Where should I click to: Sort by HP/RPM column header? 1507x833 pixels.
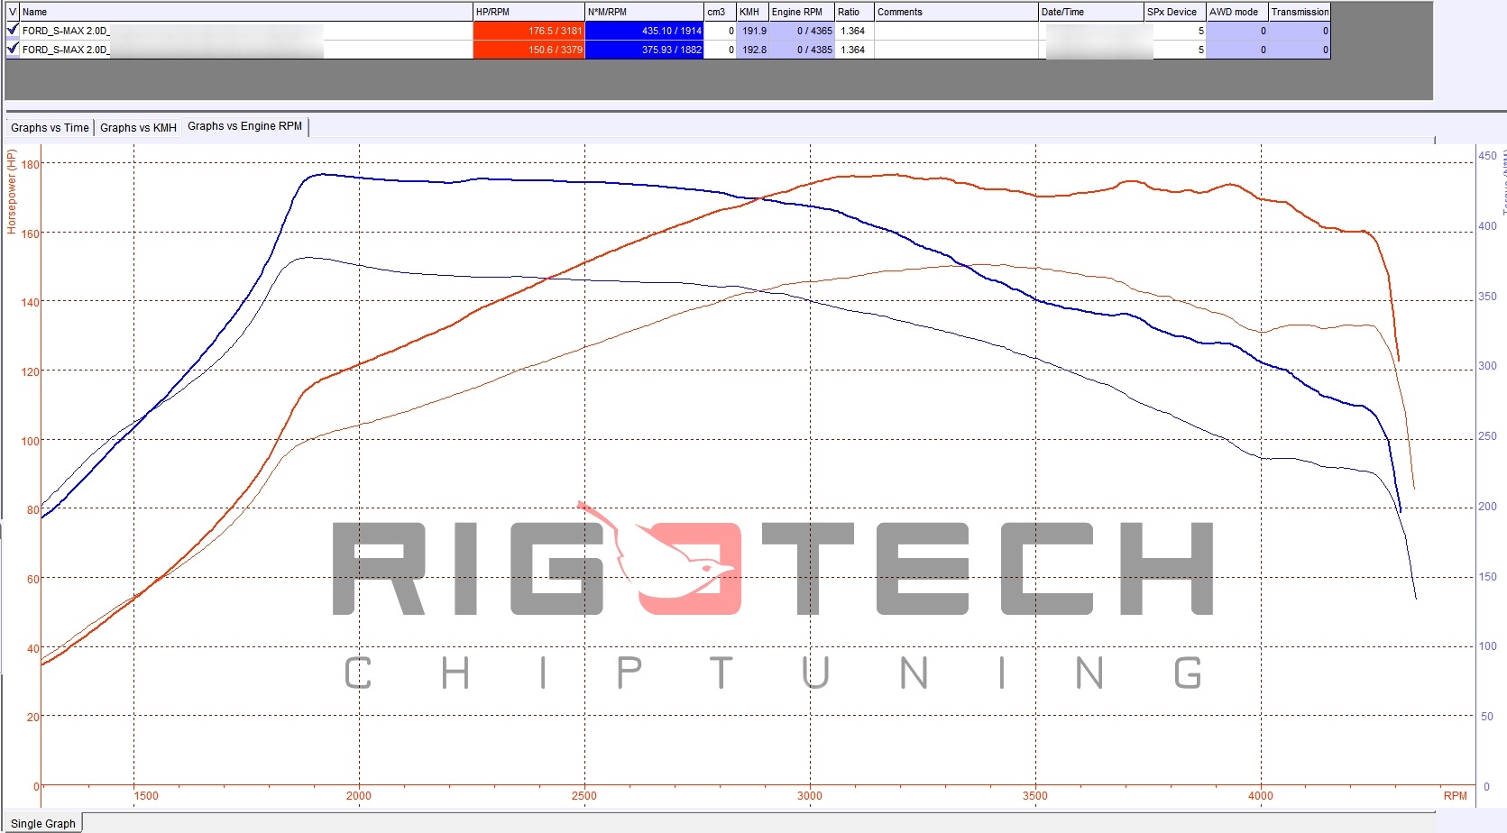[528, 12]
